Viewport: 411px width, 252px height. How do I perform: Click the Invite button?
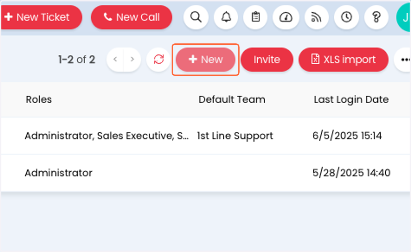click(267, 59)
